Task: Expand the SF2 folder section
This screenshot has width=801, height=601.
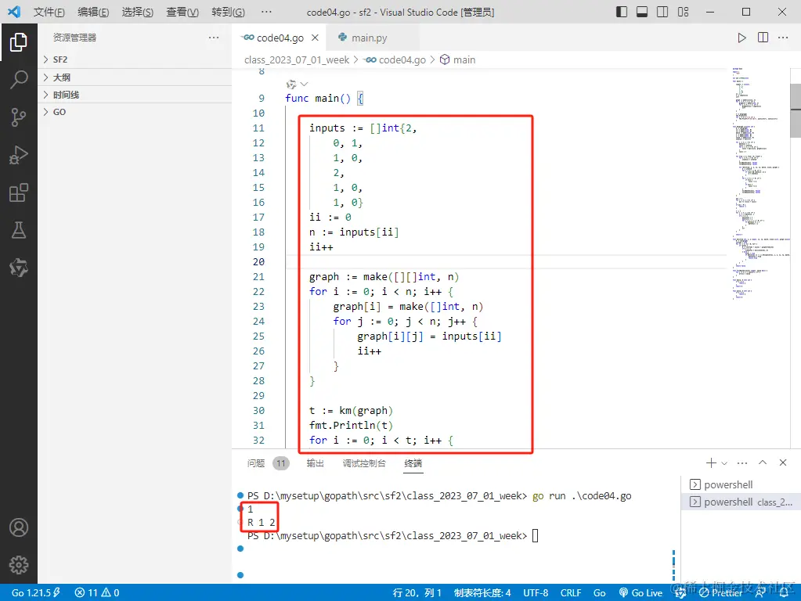Action: [x=135, y=59]
